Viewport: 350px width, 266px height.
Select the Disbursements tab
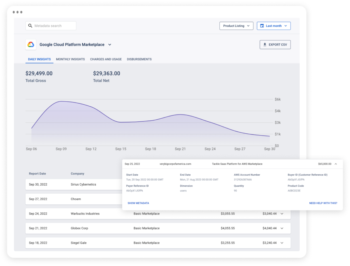point(139,59)
